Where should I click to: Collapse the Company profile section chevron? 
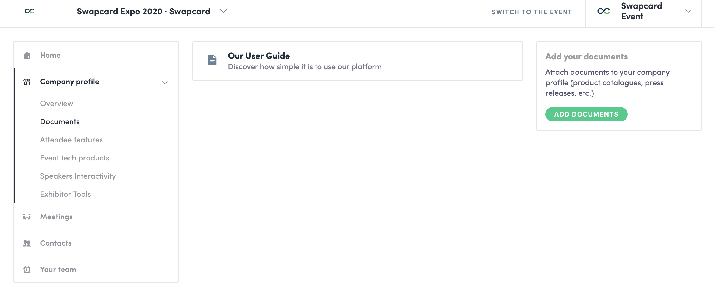[x=165, y=82]
